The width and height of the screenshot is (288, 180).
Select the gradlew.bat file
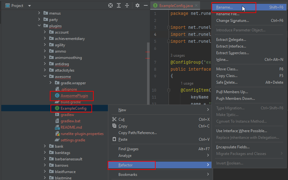coord(70,121)
